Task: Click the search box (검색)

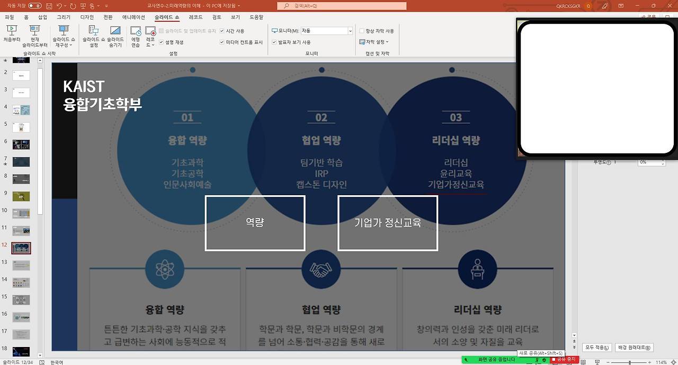Action: [342, 6]
